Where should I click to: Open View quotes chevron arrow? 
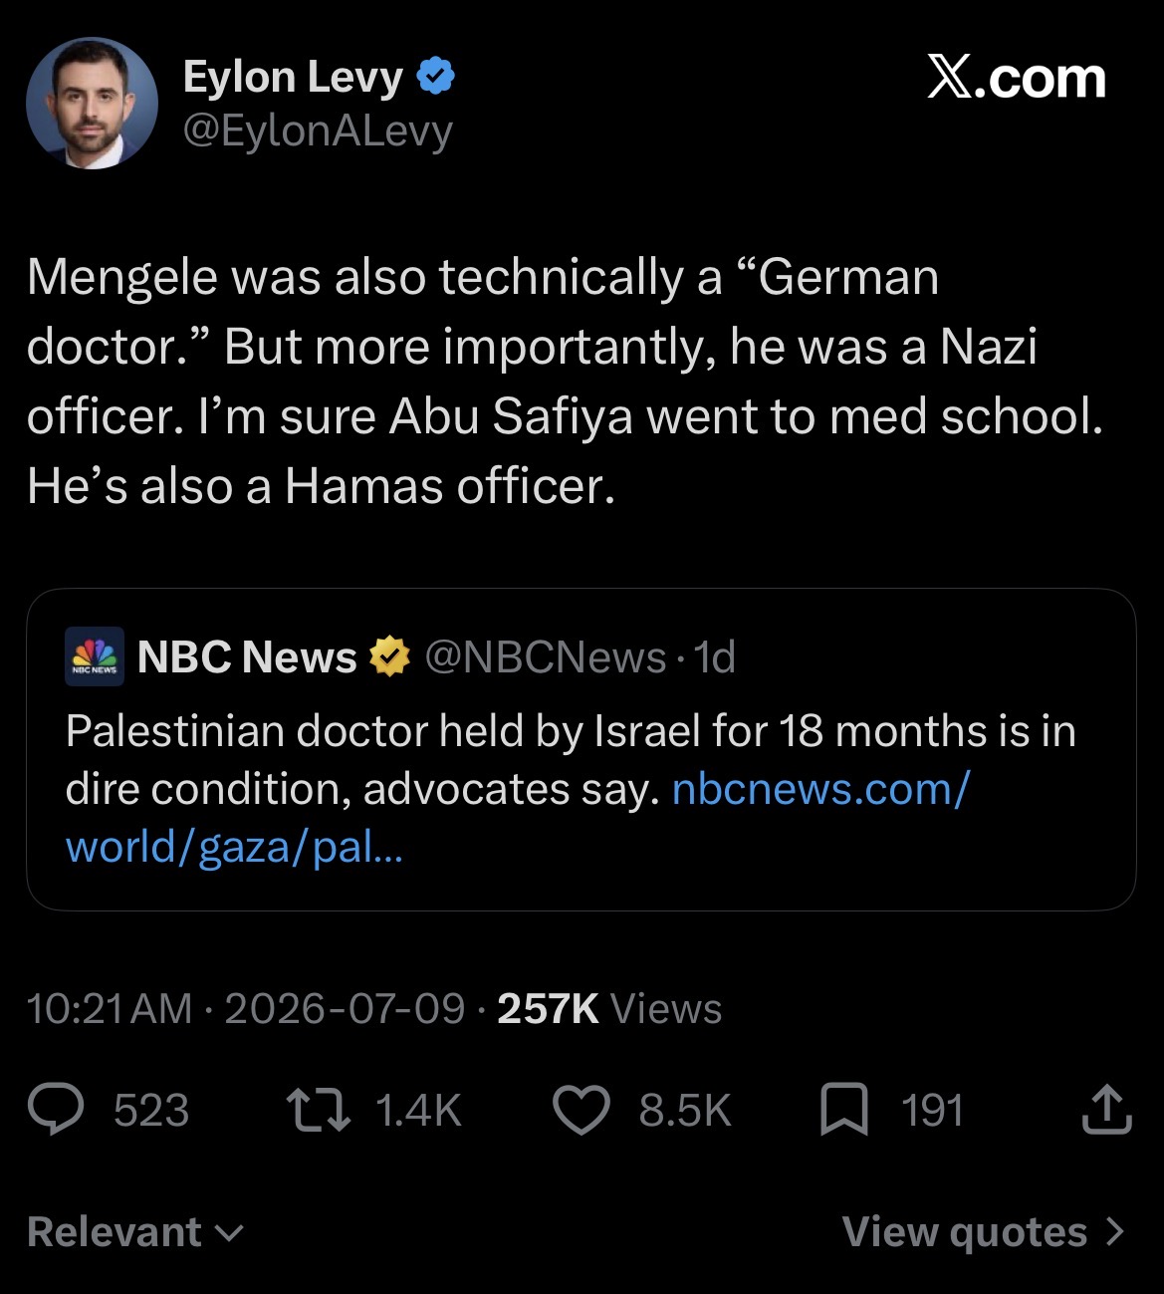(x=1114, y=1232)
